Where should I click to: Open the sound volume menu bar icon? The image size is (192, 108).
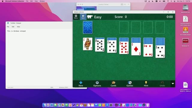pos(160,1)
